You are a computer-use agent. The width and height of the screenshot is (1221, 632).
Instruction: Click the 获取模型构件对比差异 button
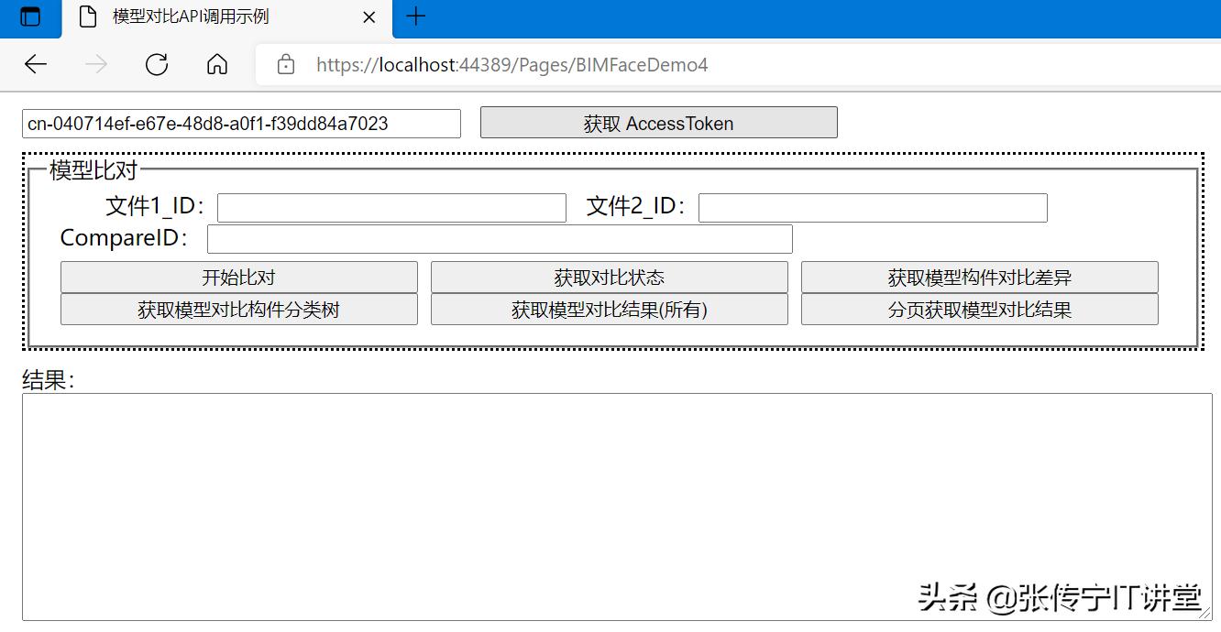[x=980, y=276]
